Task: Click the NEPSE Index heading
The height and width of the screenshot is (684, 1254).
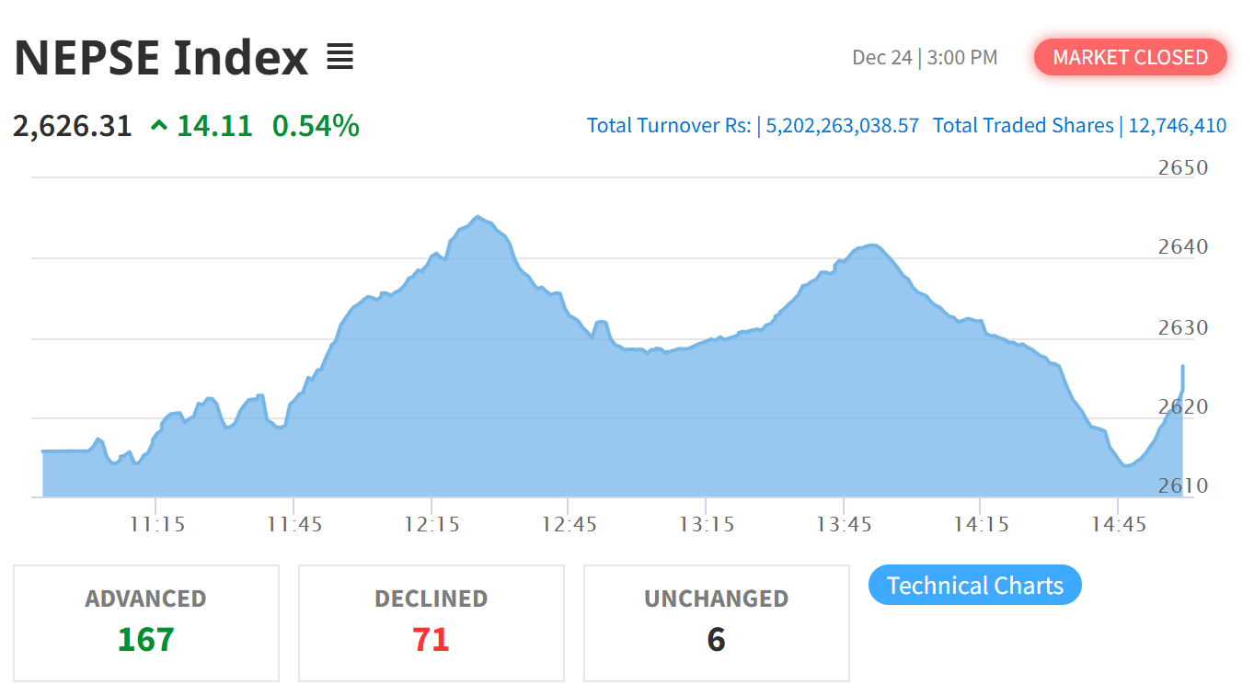Action: 161,58
